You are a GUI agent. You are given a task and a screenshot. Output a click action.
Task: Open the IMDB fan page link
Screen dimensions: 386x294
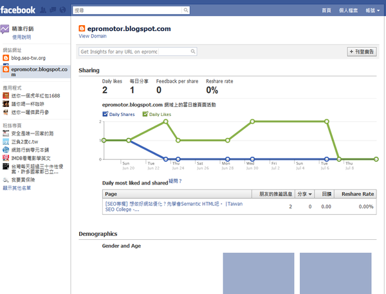point(31,158)
